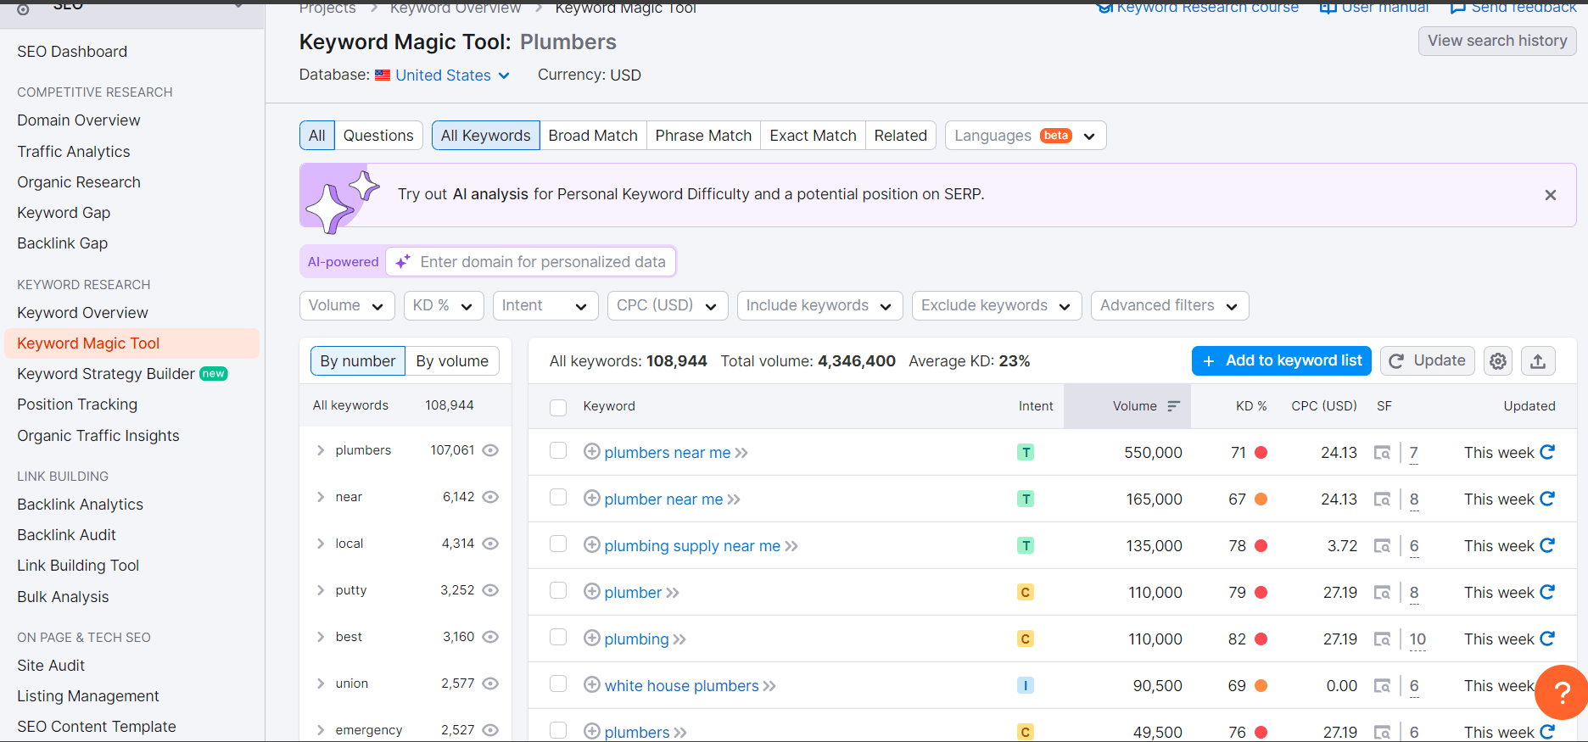Open Include keywords dropdown
Viewport: 1588px width, 742px height.
click(819, 305)
